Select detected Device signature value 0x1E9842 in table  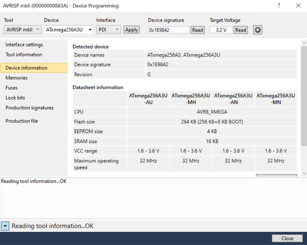(x=158, y=65)
